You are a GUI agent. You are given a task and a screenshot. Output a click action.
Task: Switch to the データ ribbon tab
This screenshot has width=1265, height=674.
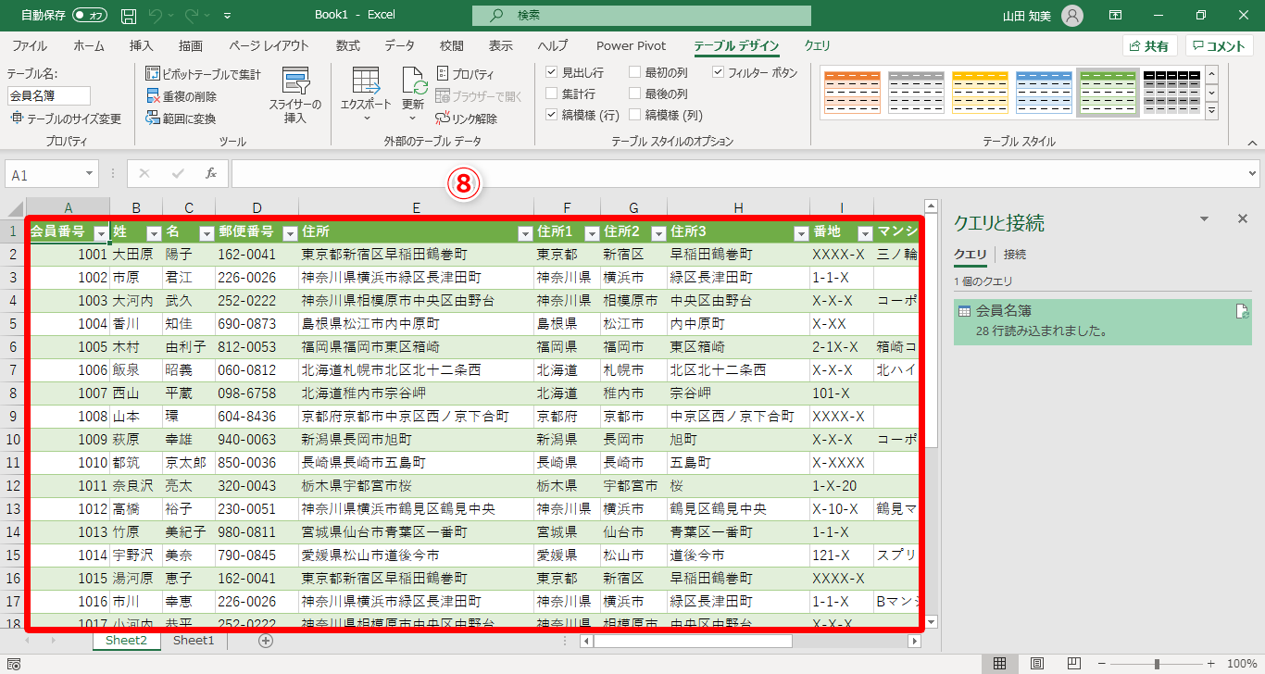(400, 45)
